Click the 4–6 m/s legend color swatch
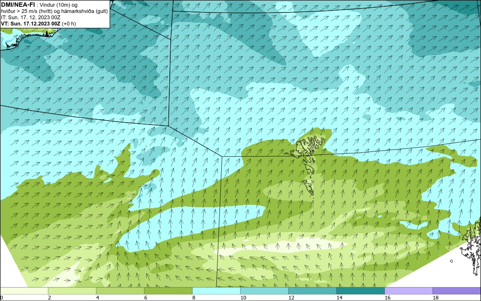 click(x=120, y=290)
